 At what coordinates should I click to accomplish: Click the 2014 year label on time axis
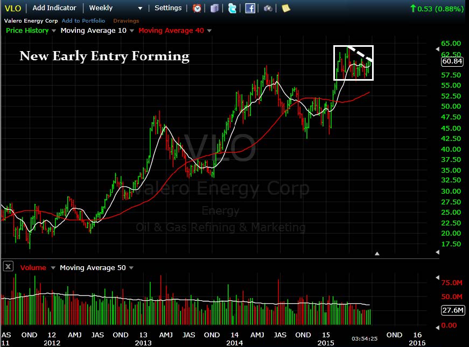point(235,343)
